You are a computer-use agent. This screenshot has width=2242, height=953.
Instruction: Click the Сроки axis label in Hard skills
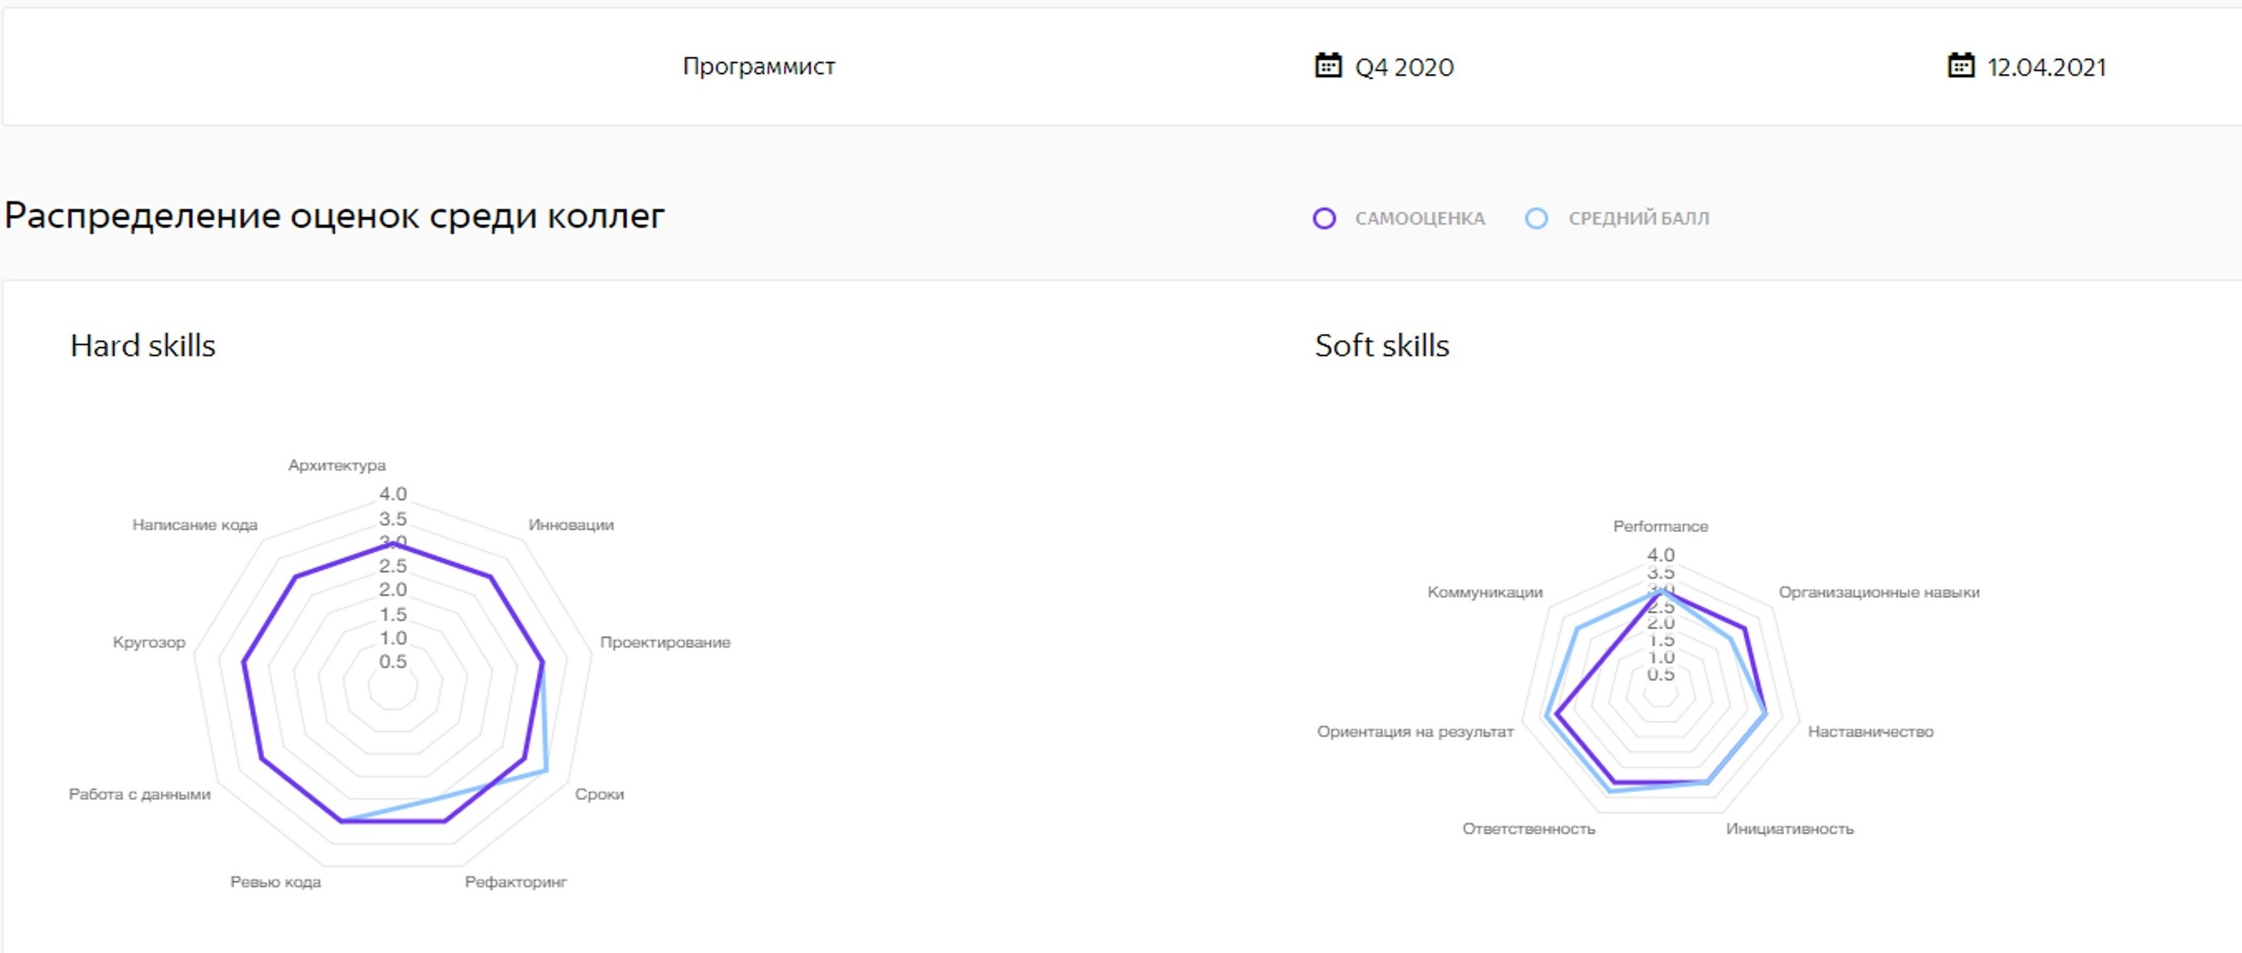coord(599,794)
